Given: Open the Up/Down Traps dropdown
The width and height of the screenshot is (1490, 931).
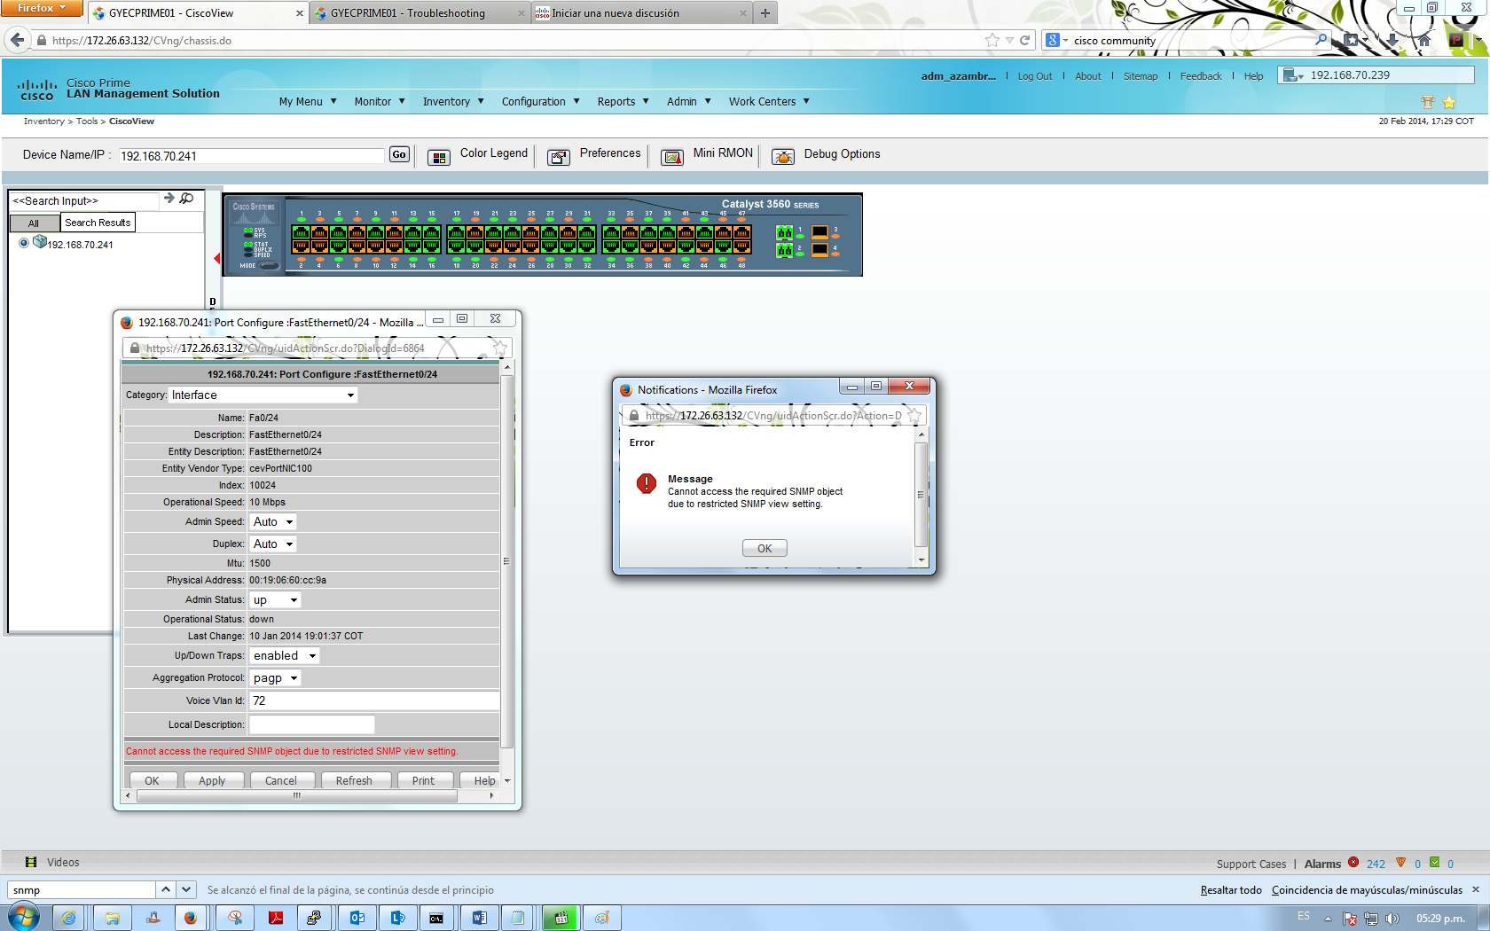Looking at the screenshot, I should pyautogui.click(x=285, y=656).
